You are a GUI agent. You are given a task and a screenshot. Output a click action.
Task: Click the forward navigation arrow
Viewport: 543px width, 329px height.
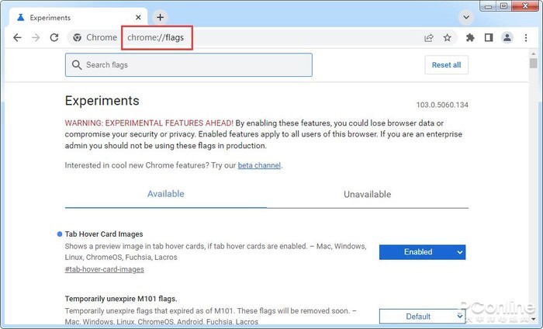[x=36, y=37]
